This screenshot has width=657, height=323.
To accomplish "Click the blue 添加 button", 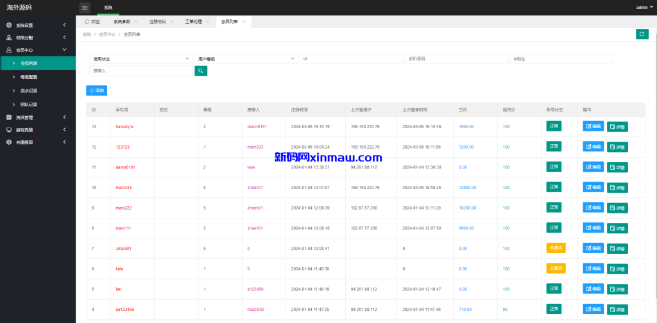I will [x=97, y=90].
